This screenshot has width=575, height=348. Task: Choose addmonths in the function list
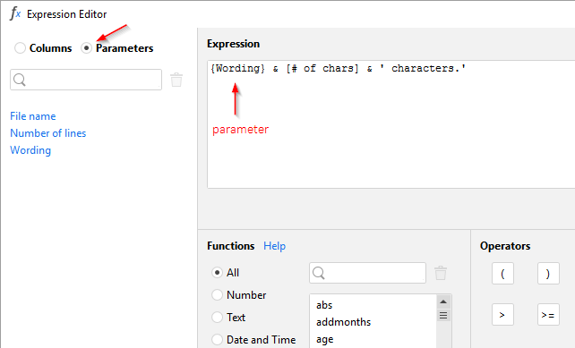[344, 322]
